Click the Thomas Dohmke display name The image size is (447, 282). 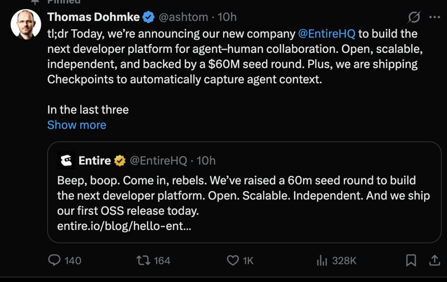[94, 17]
